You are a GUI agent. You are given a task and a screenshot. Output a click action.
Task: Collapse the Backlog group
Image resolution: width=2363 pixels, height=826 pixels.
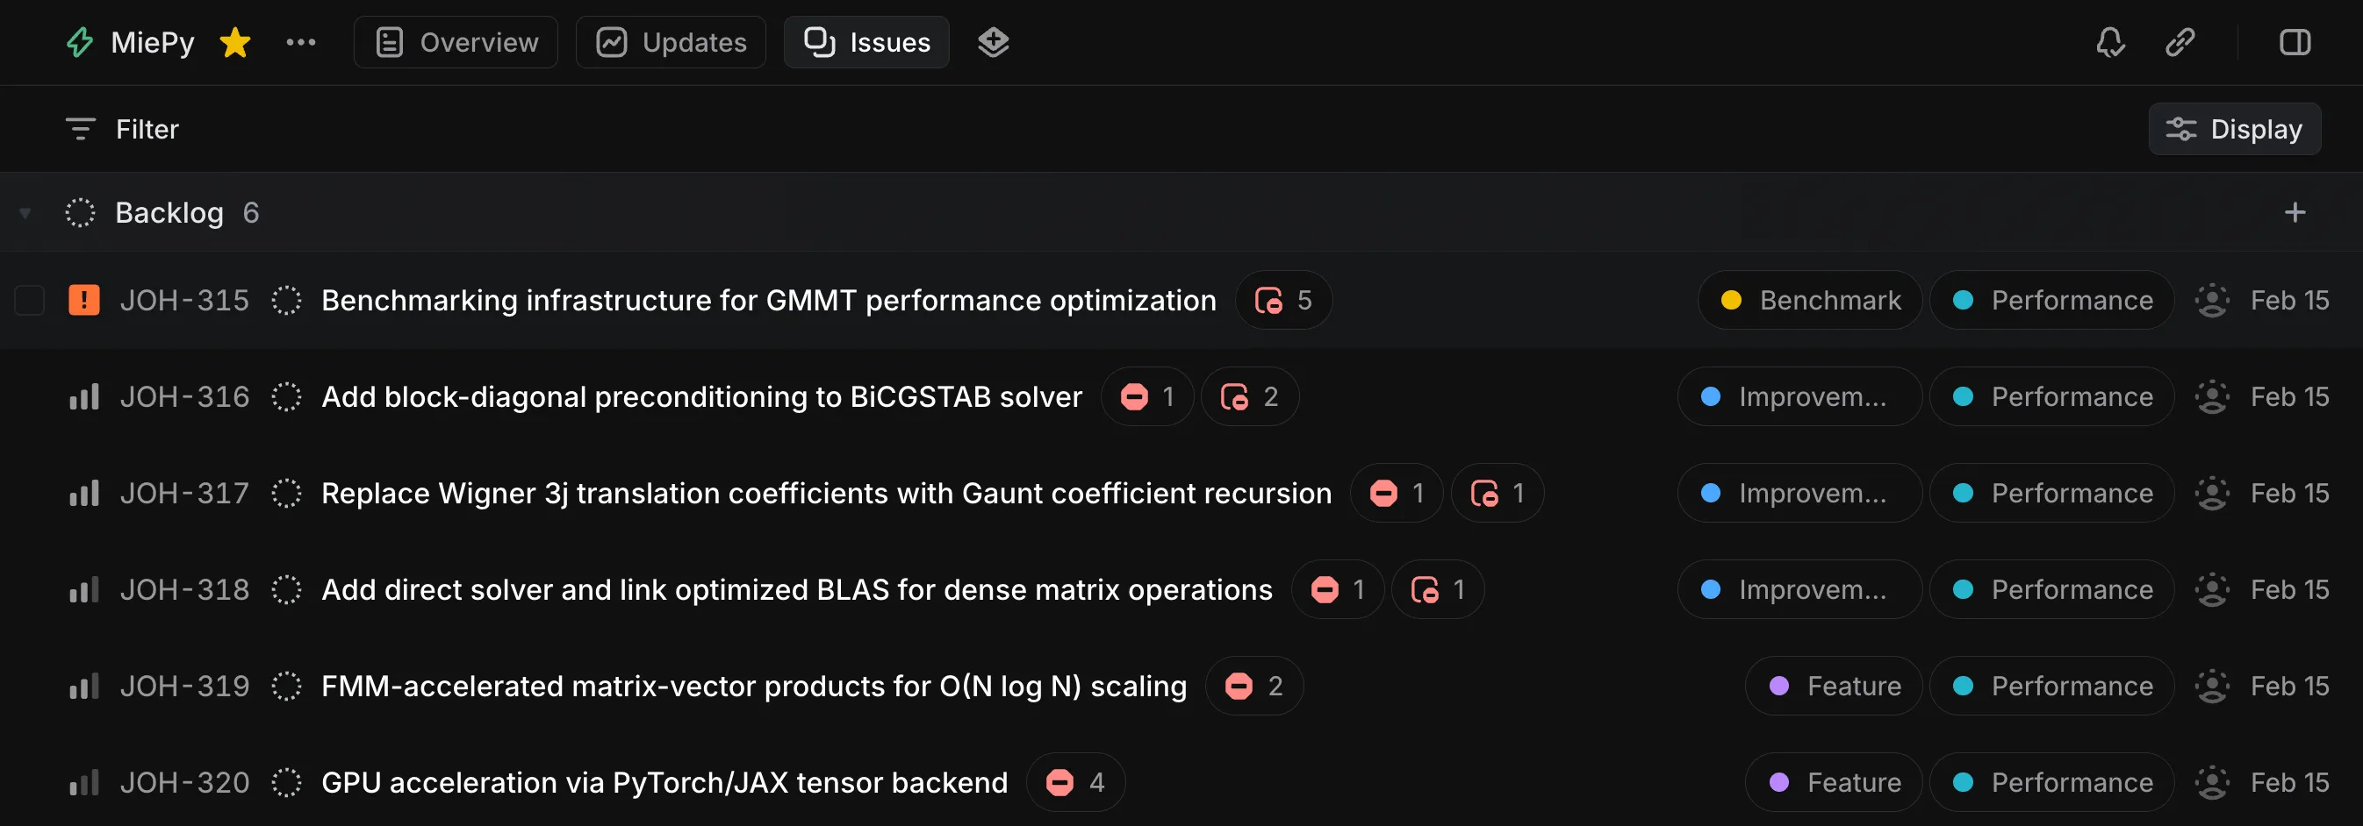click(25, 213)
